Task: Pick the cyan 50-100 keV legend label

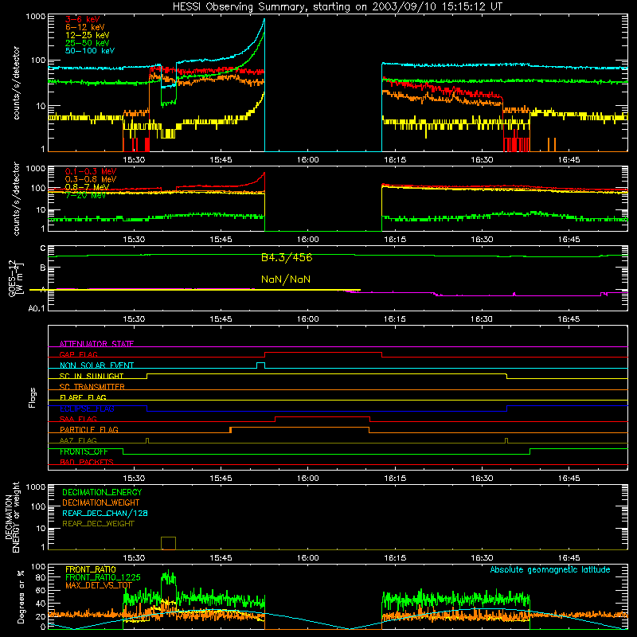Action: [x=90, y=51]
